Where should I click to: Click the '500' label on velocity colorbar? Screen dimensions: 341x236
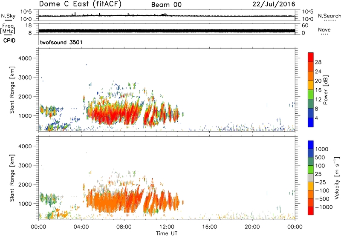point(320,157)
